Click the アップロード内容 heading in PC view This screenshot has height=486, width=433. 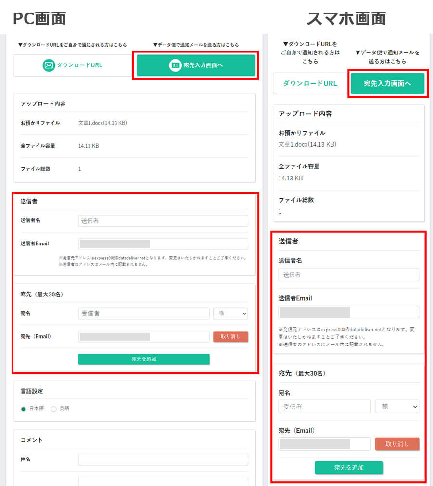[43, 104]
